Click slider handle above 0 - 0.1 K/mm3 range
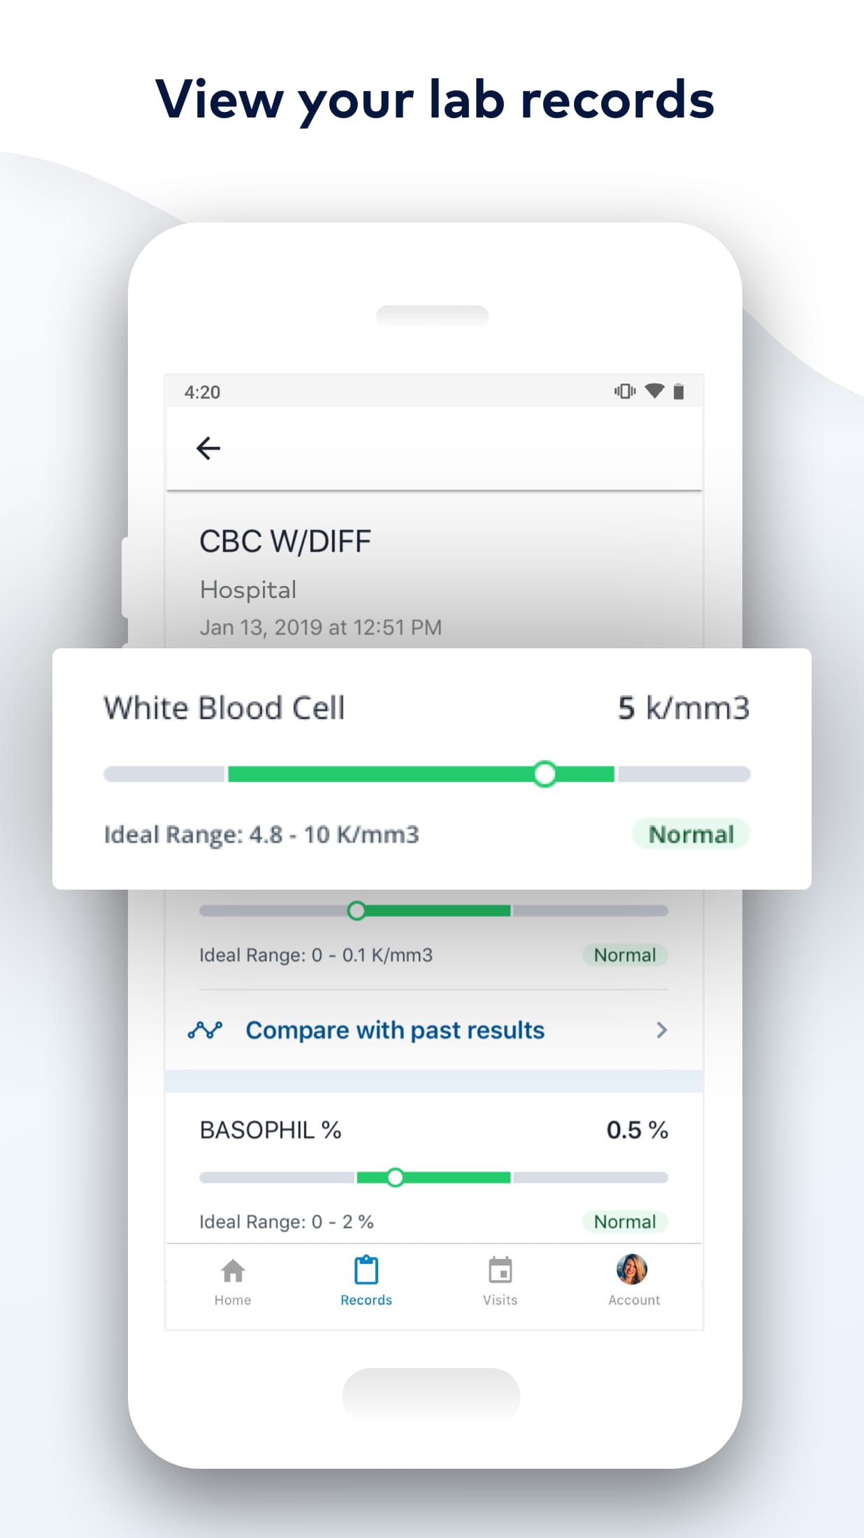 pos(357,911)
